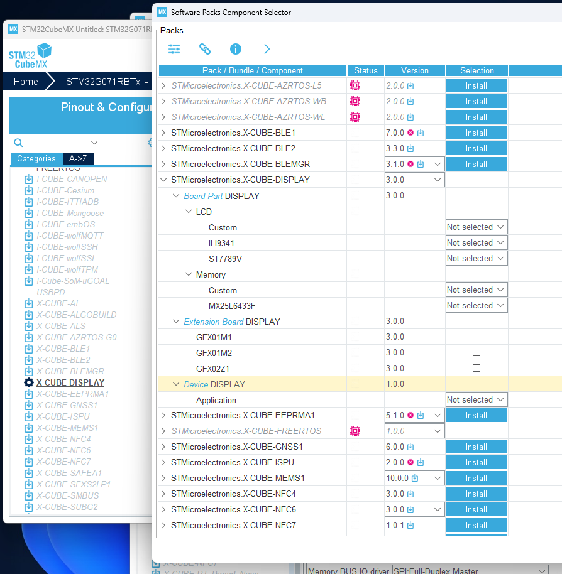Image resolution: width=562 pixels, height=574 pixels.
Task: Click the chip status icon for X-CUBE-AZRTOS-WL
Action: (355, 117)
